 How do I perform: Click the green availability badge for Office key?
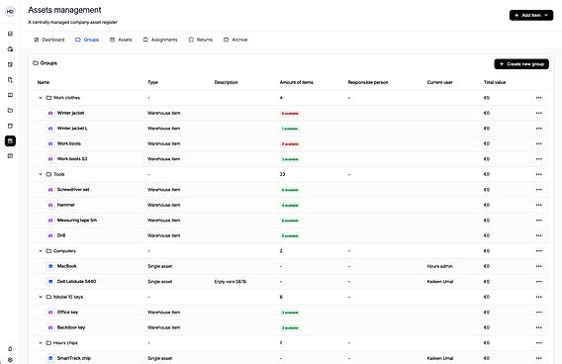[290, 313]
